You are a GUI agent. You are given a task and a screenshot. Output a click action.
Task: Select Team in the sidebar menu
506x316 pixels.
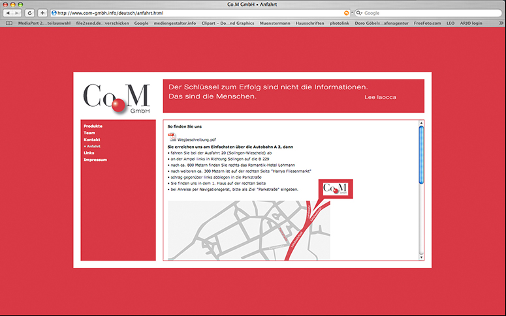pyautogui.click(x=89, y=133)
